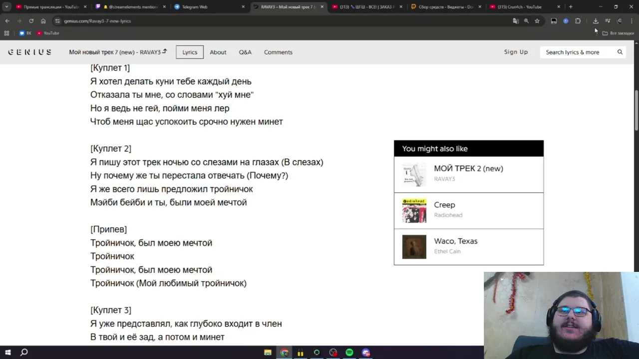Open the Lyrics section tab

point(190,52)
